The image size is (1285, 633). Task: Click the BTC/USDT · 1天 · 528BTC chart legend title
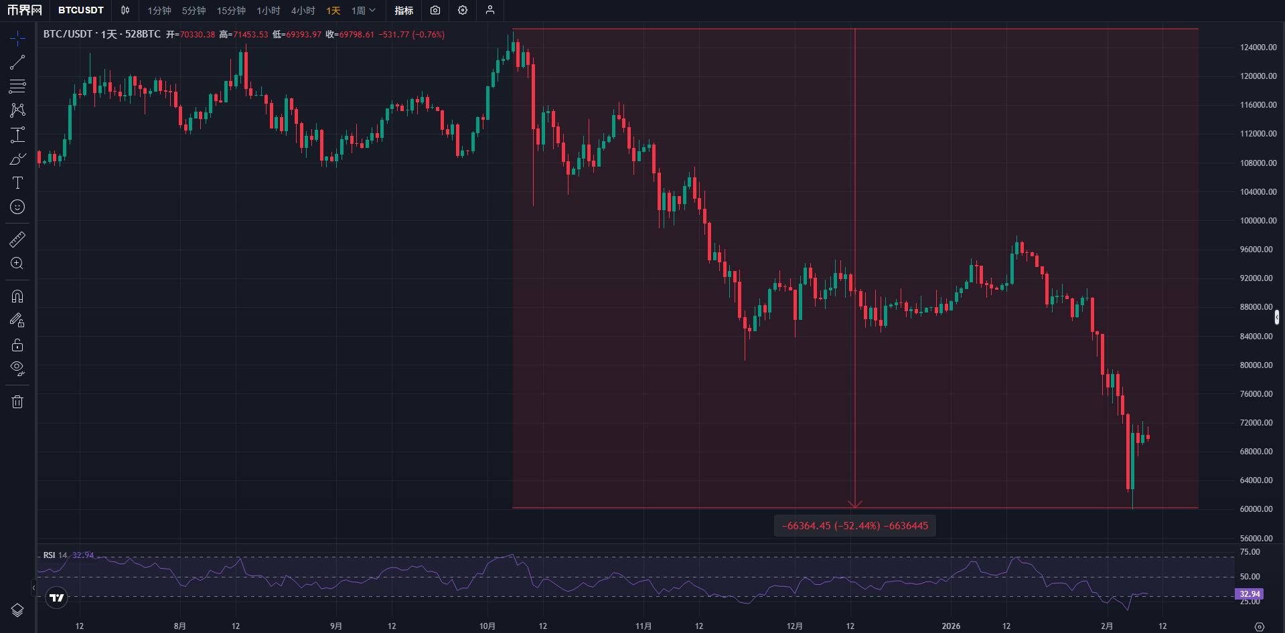102,34
